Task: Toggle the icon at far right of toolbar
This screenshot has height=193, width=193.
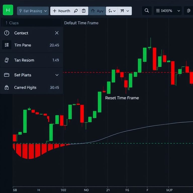Action: [188, 11]
